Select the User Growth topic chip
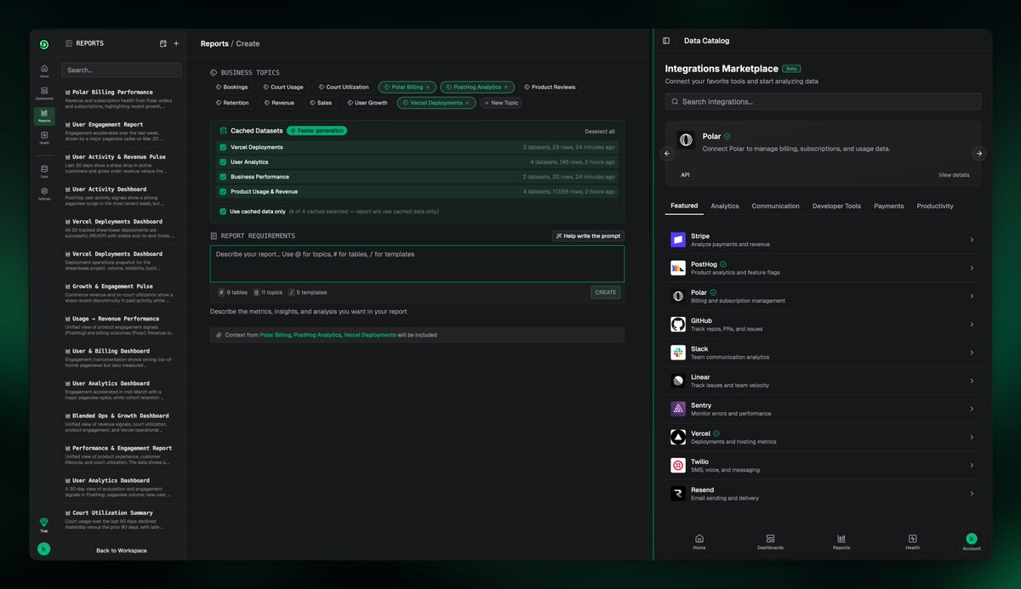1021x589 pixels. (367, 103)
